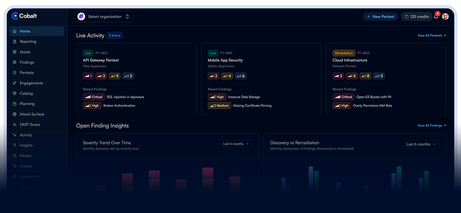Click the Catalog cube icon

click(15, 93)
